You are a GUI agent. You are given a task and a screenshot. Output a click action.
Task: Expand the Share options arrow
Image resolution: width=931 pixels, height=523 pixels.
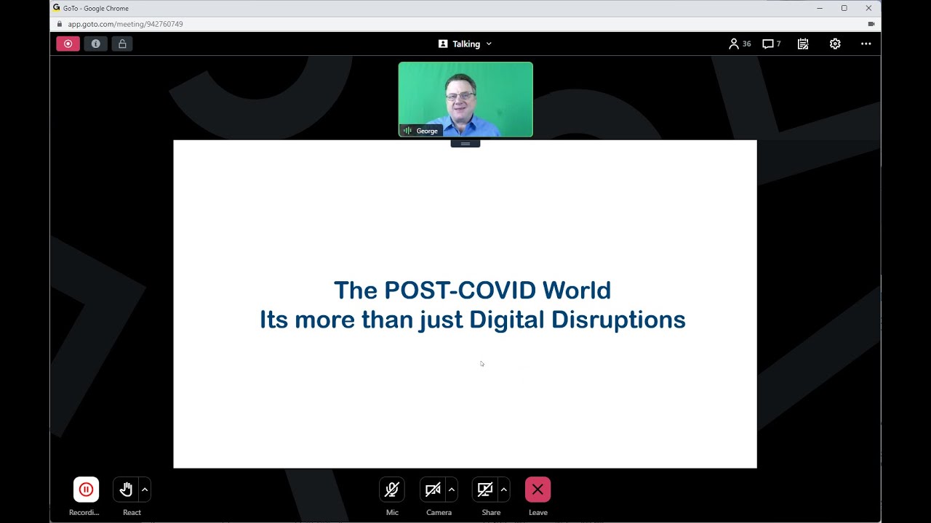503,490
